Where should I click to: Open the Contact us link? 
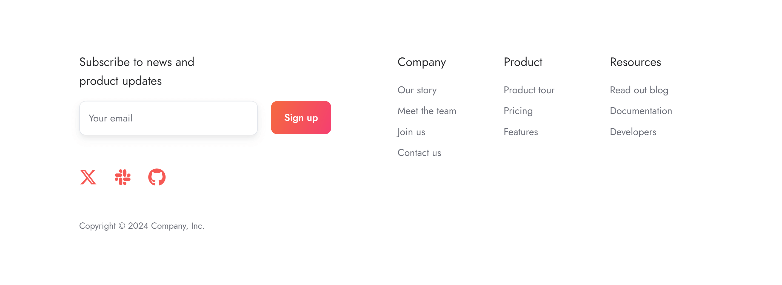pyautogui.click(x=419, y=153)
